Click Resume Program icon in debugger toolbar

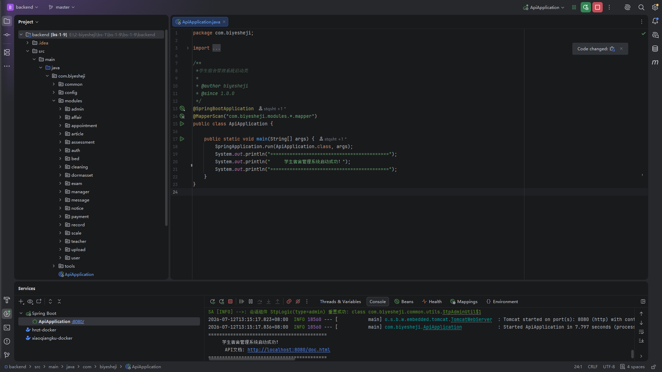242,301
